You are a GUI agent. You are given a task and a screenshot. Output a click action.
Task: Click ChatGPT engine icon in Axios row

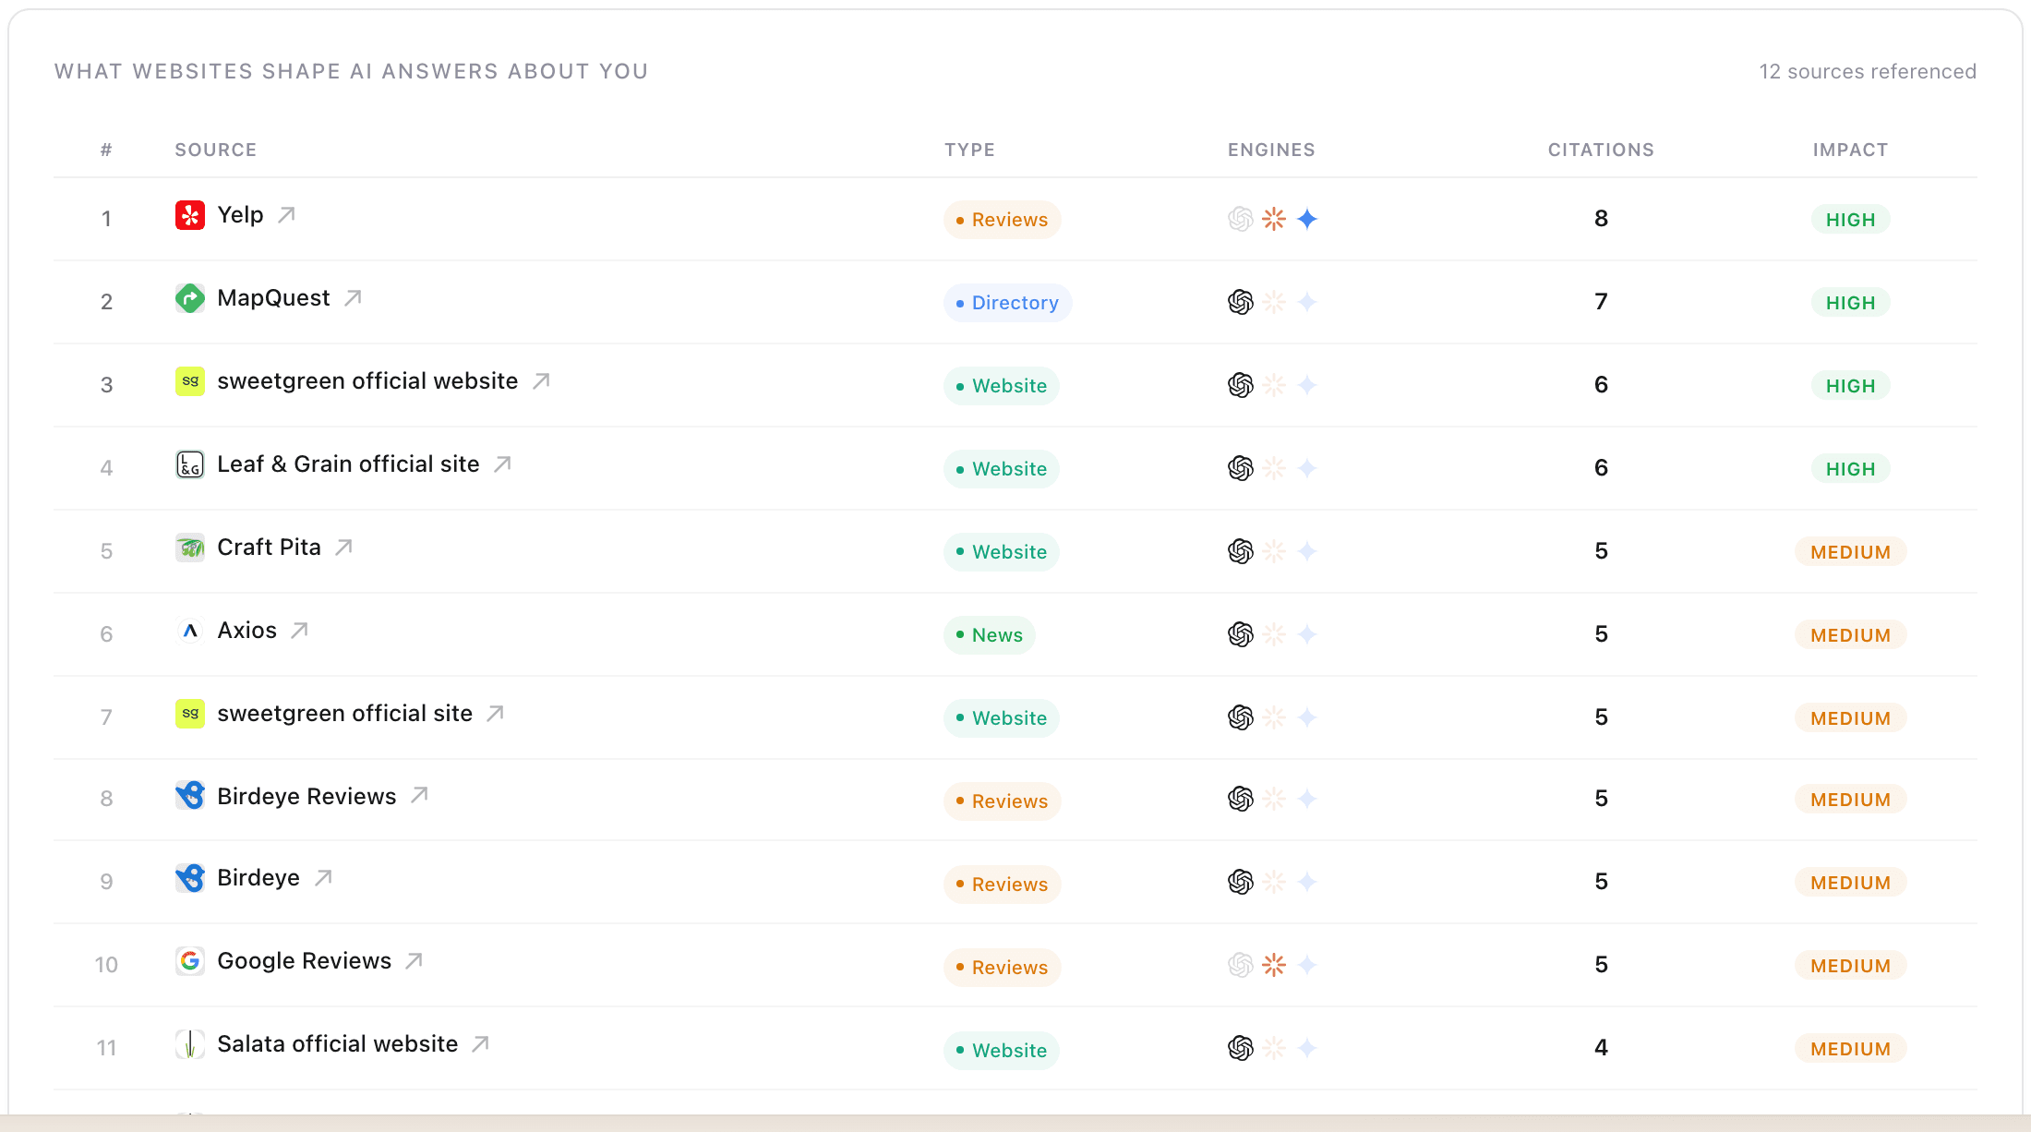pyautogui.click(x=1241, y=634)
